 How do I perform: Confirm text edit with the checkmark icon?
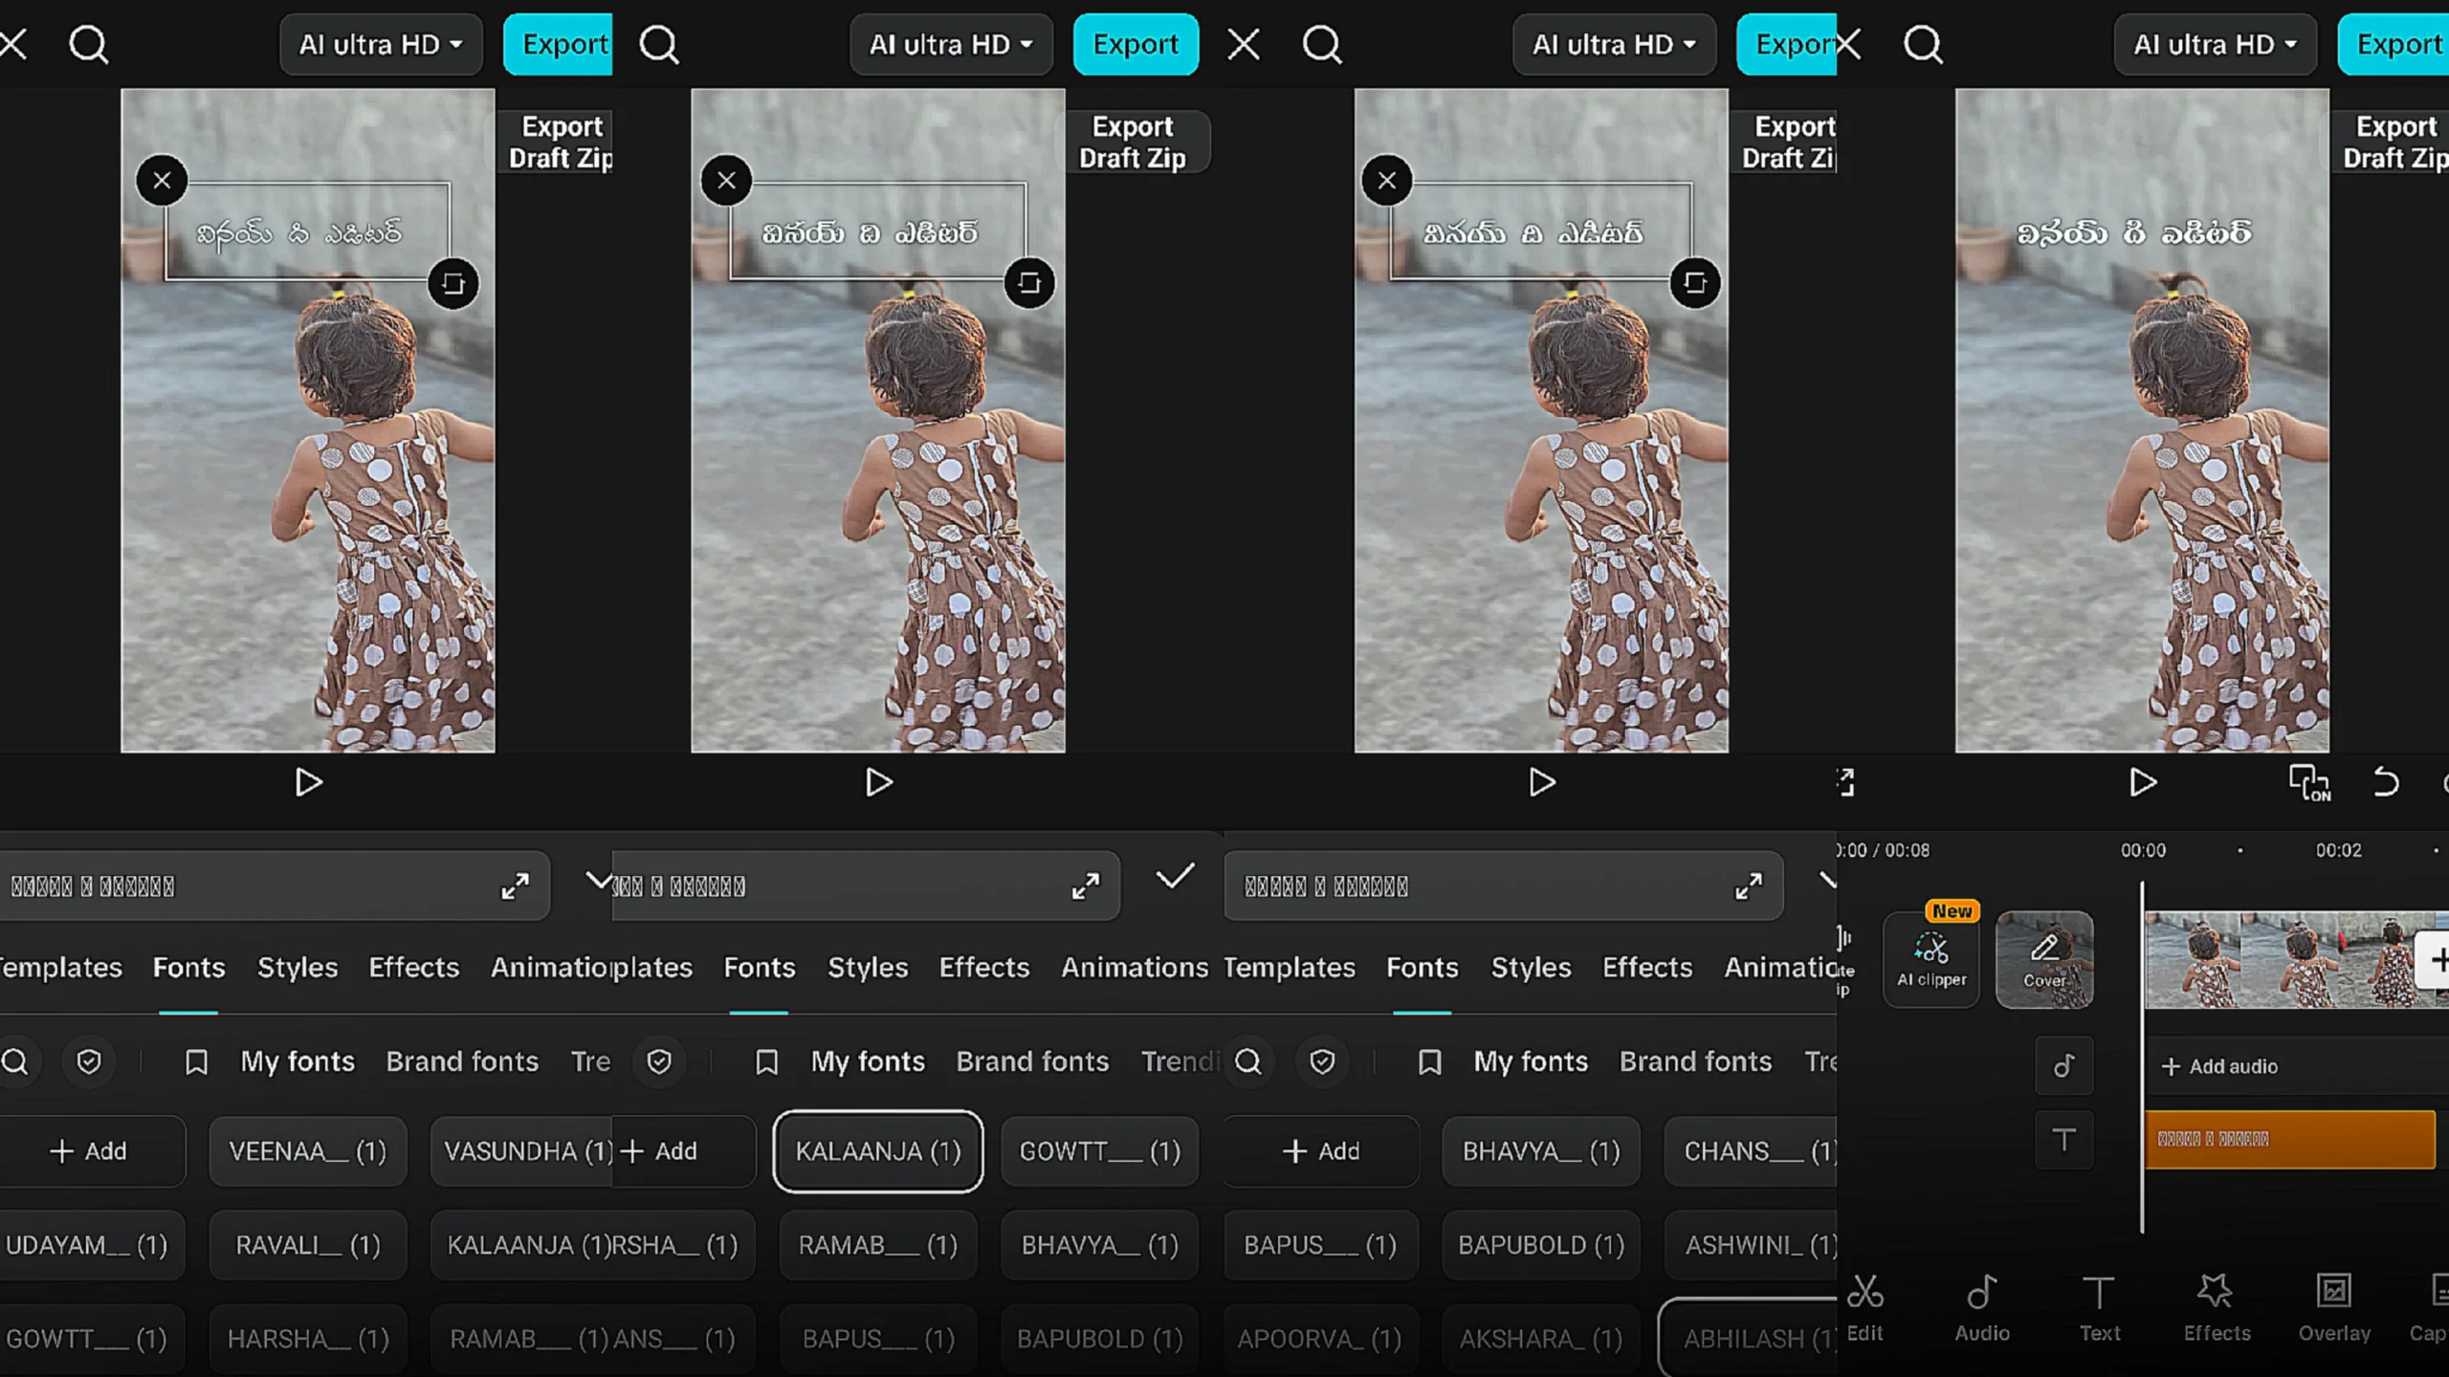(1174, 876)
